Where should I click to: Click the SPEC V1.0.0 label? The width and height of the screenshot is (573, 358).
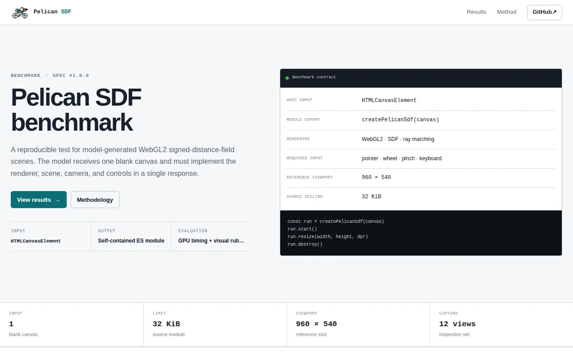coord(71,76)
